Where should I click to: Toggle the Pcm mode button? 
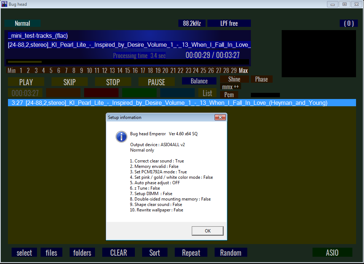[229, 95]
